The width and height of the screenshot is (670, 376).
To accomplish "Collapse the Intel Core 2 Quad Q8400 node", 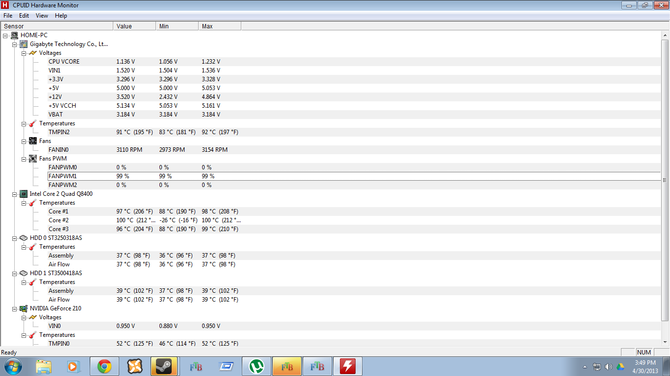I will (x=15, y=194).
